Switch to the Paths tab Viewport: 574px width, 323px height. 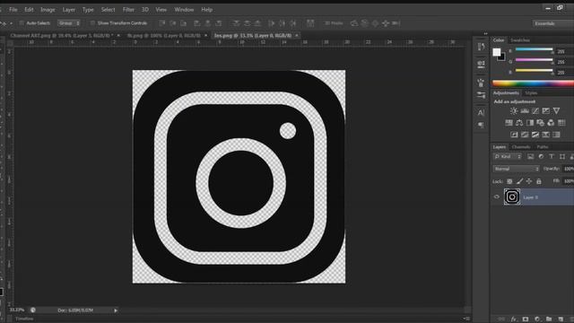pyautogui.click(x=542, y=147)
